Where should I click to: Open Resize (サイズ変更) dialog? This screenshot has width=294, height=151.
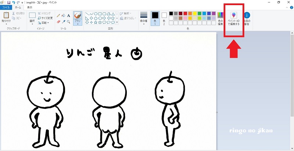45,18
